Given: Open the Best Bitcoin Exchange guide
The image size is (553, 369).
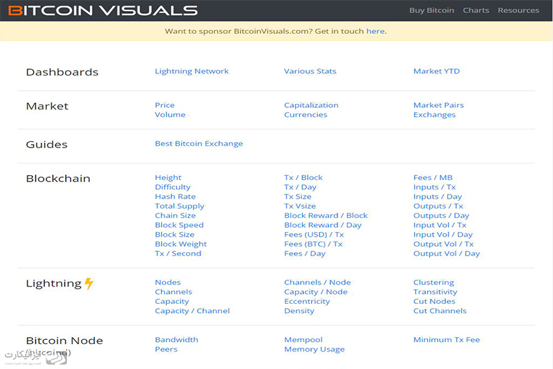Looking at the screenshot, I should pos(199,144).
